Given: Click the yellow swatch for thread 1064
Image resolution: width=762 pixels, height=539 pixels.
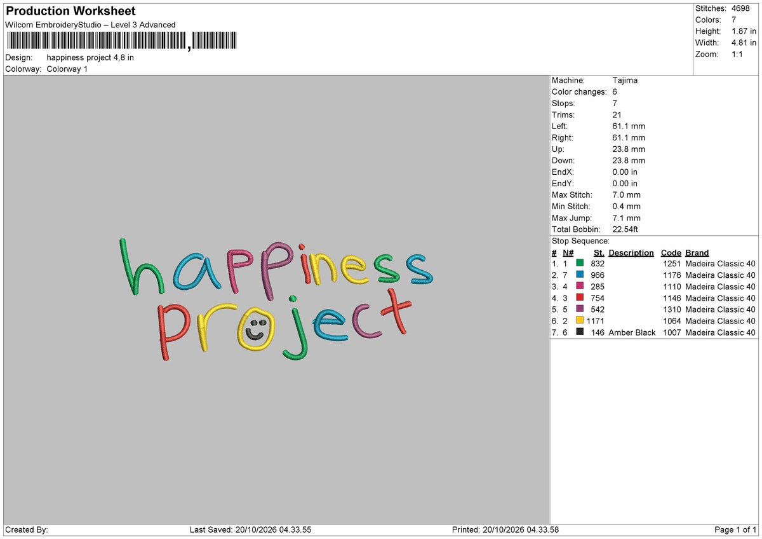Looking at the screenshot, I should point(580,320).
